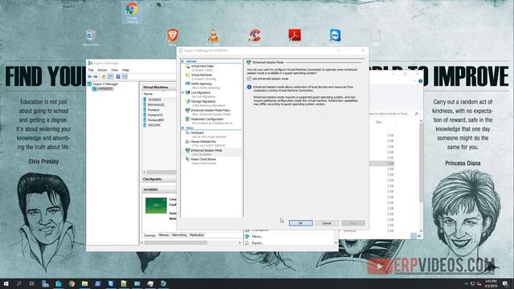The height and width of the screenshot is (289, 514).
Task: Click Hyper-V Manager bottom horizontal scrollbar
Action: tap(176, 242)
